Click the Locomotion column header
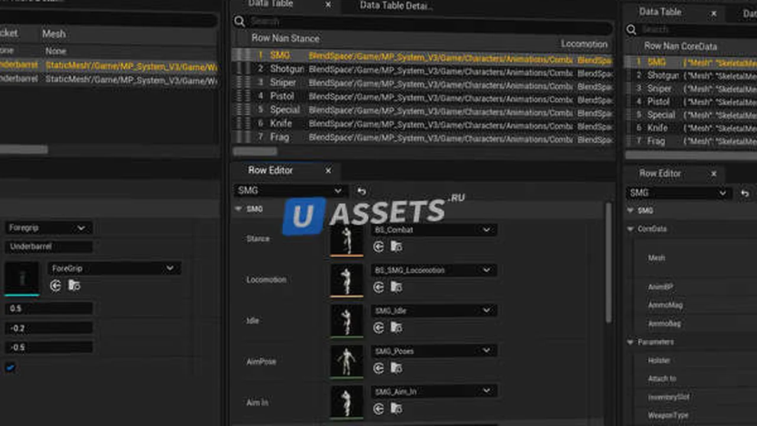The width and height of the screenshot is (757, 426). click(584, 44)
